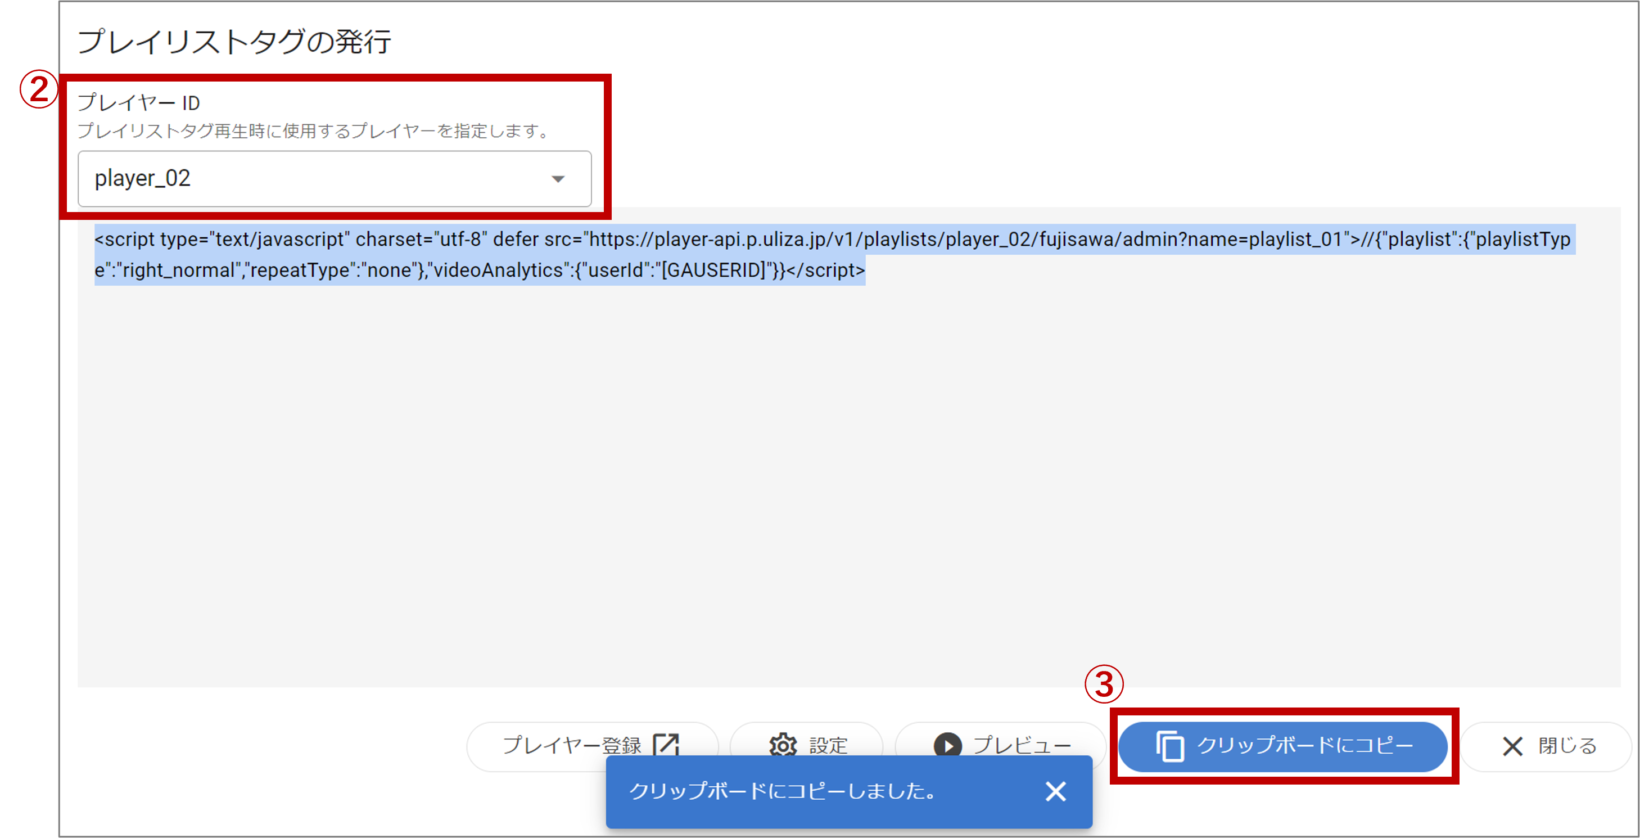Screen dimensions: 1640x838
Task: Click the play icon on プレビュー button
Action: click(x=947, y=745)
